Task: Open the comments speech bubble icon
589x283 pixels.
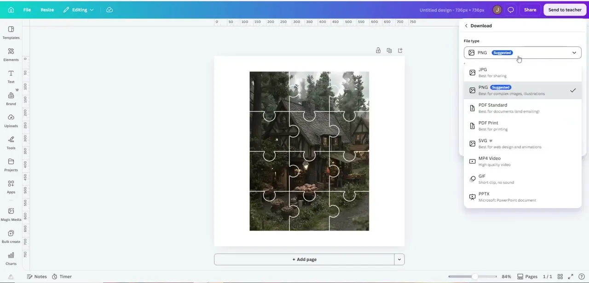Action: pos(511,10)
